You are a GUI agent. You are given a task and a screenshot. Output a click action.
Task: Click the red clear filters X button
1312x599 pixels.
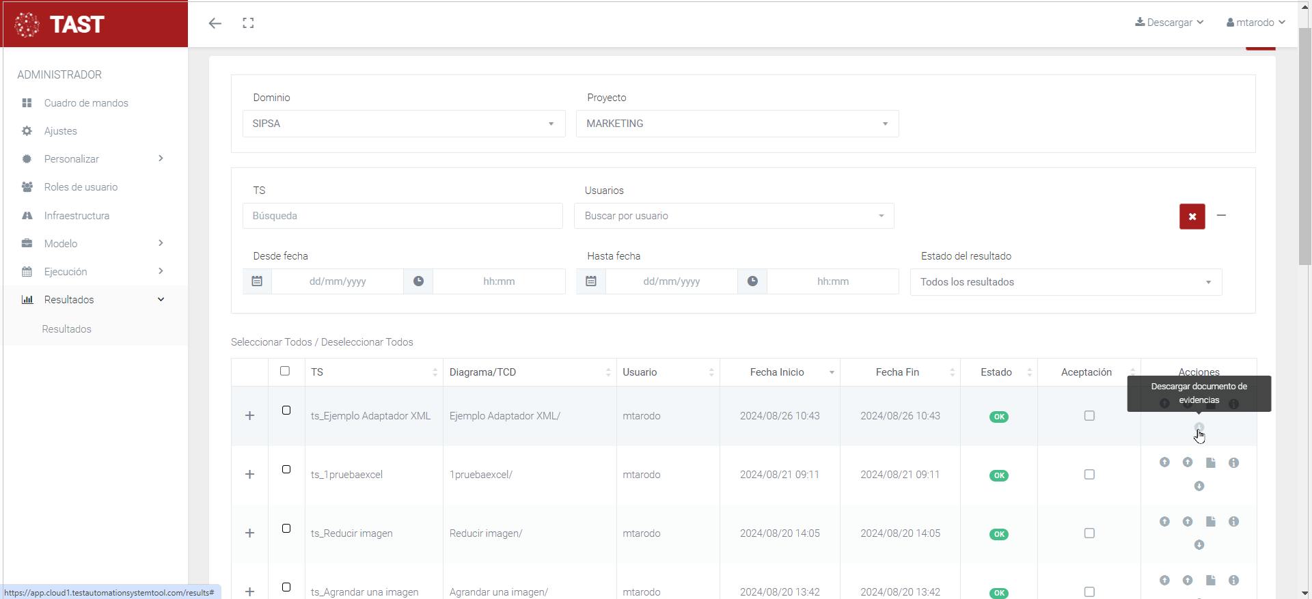point(1192,217)
